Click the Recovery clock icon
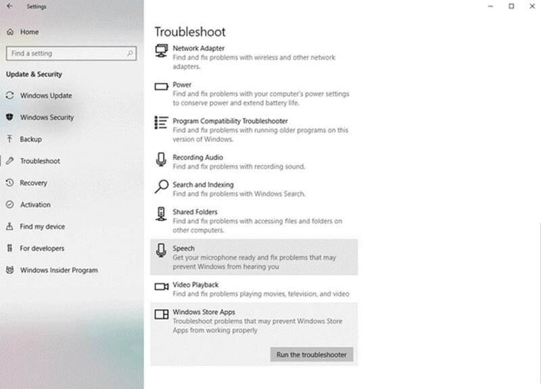This screenshot has width=541, height=389. coord(9,183)
